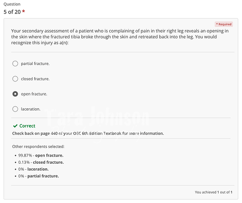Click "You achieved 1 out of 1" score

point(214,192)
